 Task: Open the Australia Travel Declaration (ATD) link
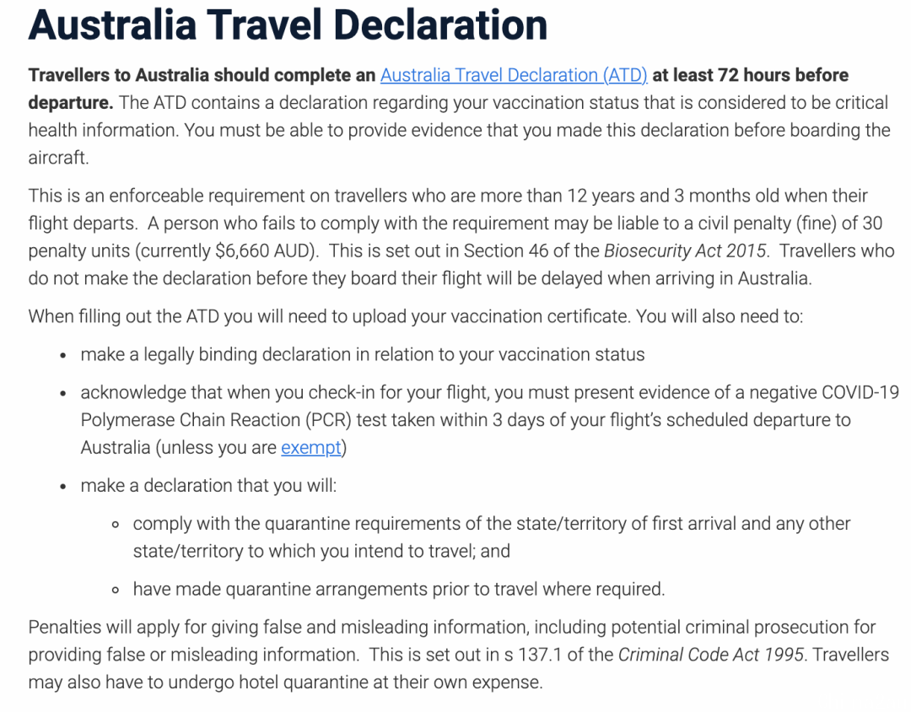click(514, 75)
